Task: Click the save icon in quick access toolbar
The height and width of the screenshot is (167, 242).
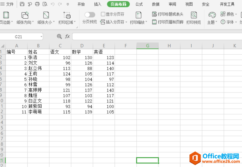Action: tap(22, 4)
